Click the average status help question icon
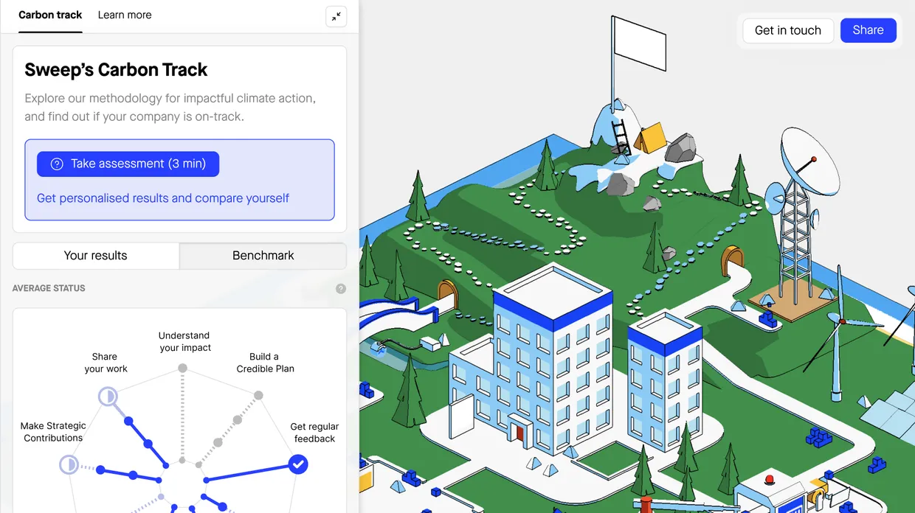 (340, 289)
